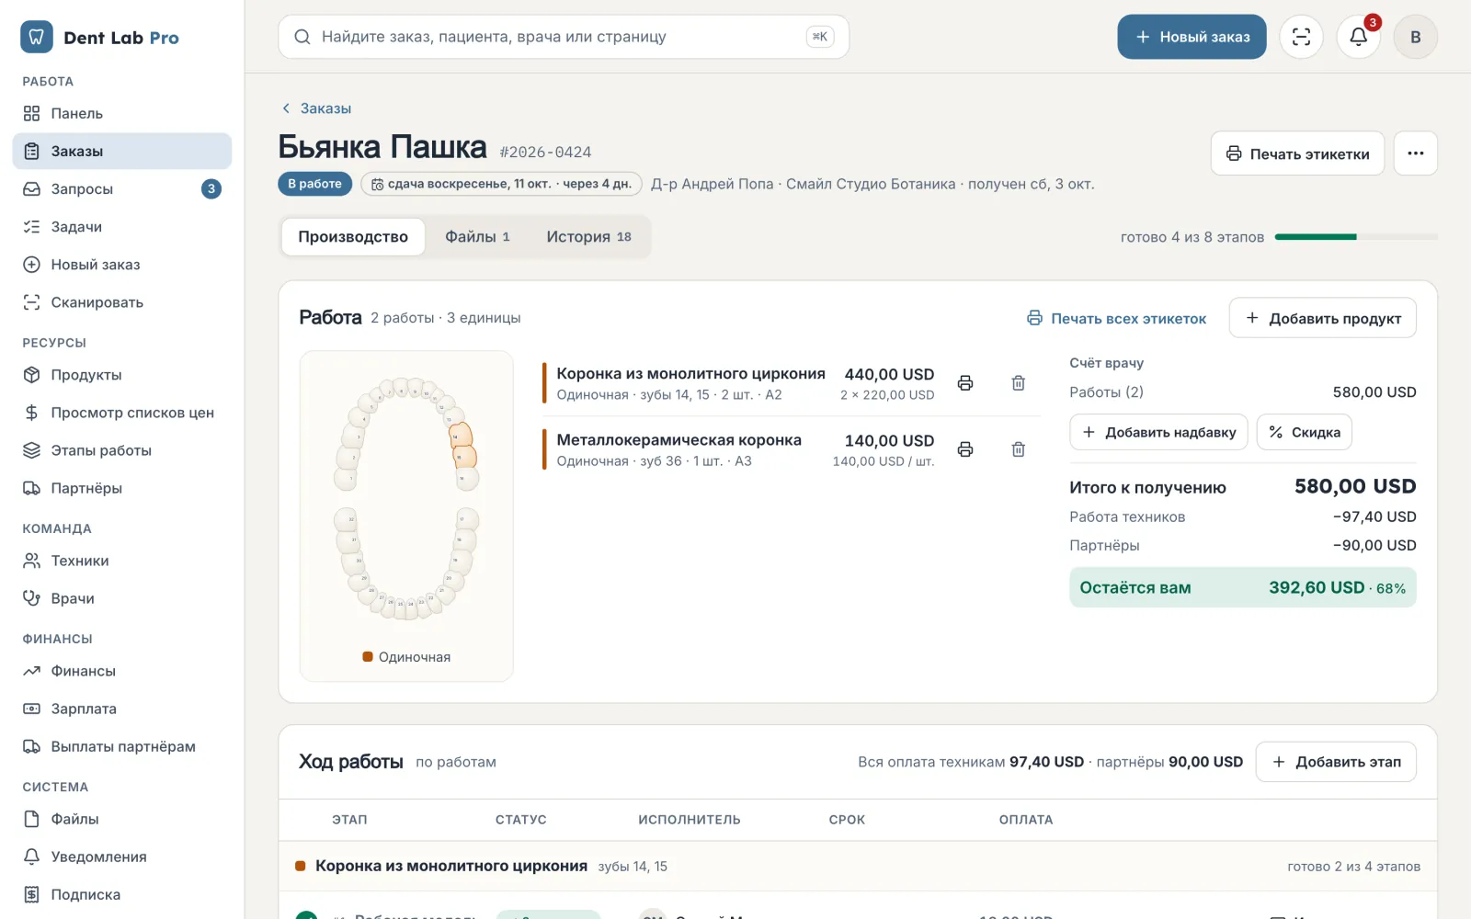Open Этапы работы in sidebar

(122, 450)
